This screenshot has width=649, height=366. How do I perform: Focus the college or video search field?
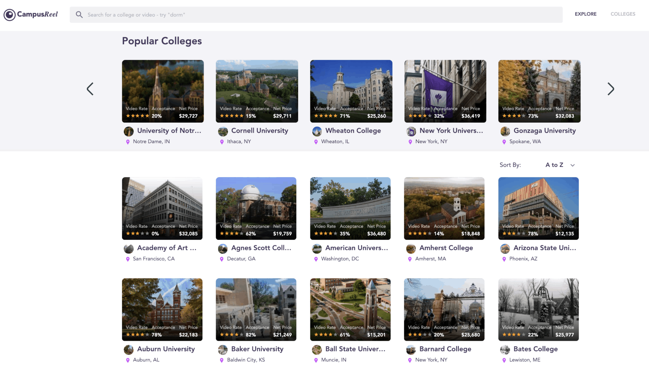(x=316, y=15)
